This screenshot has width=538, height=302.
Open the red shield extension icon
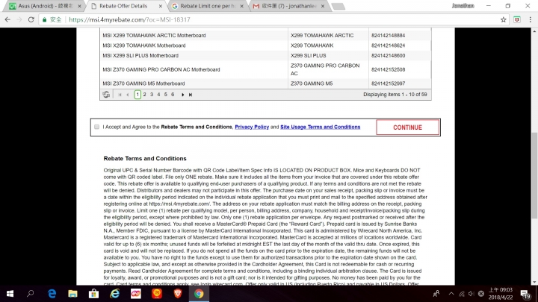(517, 20)
